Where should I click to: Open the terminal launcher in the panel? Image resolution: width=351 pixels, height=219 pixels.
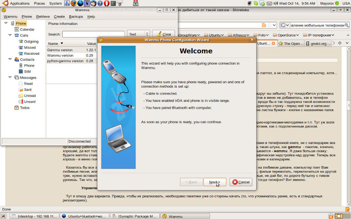click(113, 3)
